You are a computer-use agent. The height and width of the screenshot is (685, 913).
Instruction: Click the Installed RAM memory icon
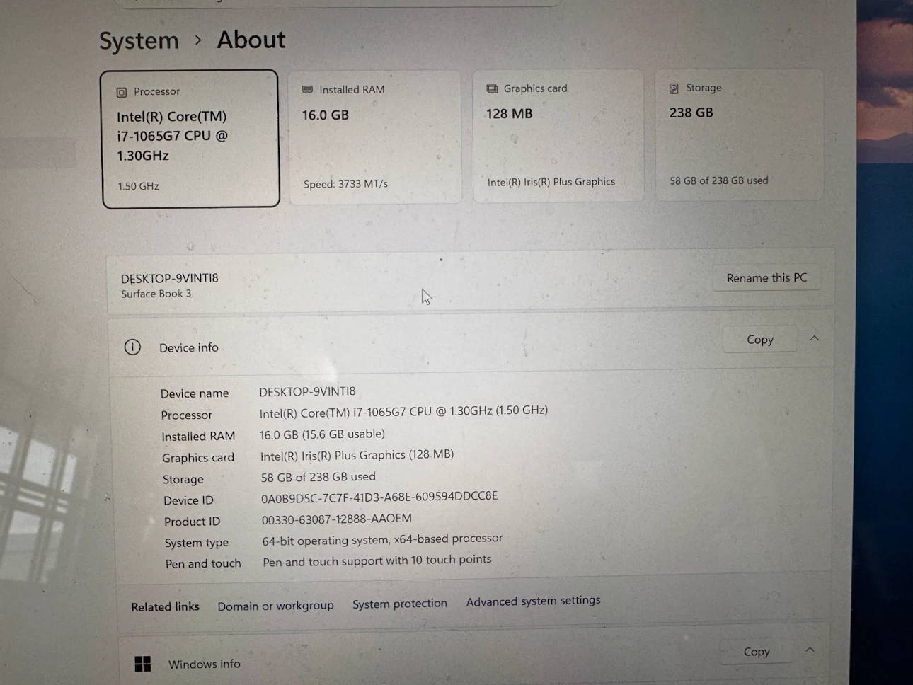point(307,89)
